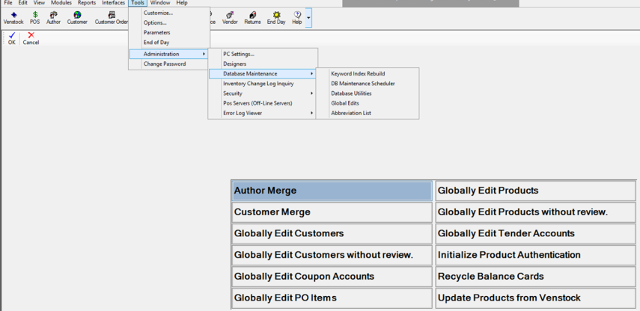The image size is (640, 311).
Task: Choose Globally Edit Products
Action: (535, 191)
